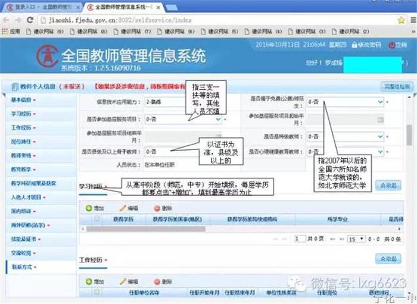Open the page size dropdown showing 15
The width and height of the screenshot is (417, 304).
pyautogui.click(x=356, y=239)
